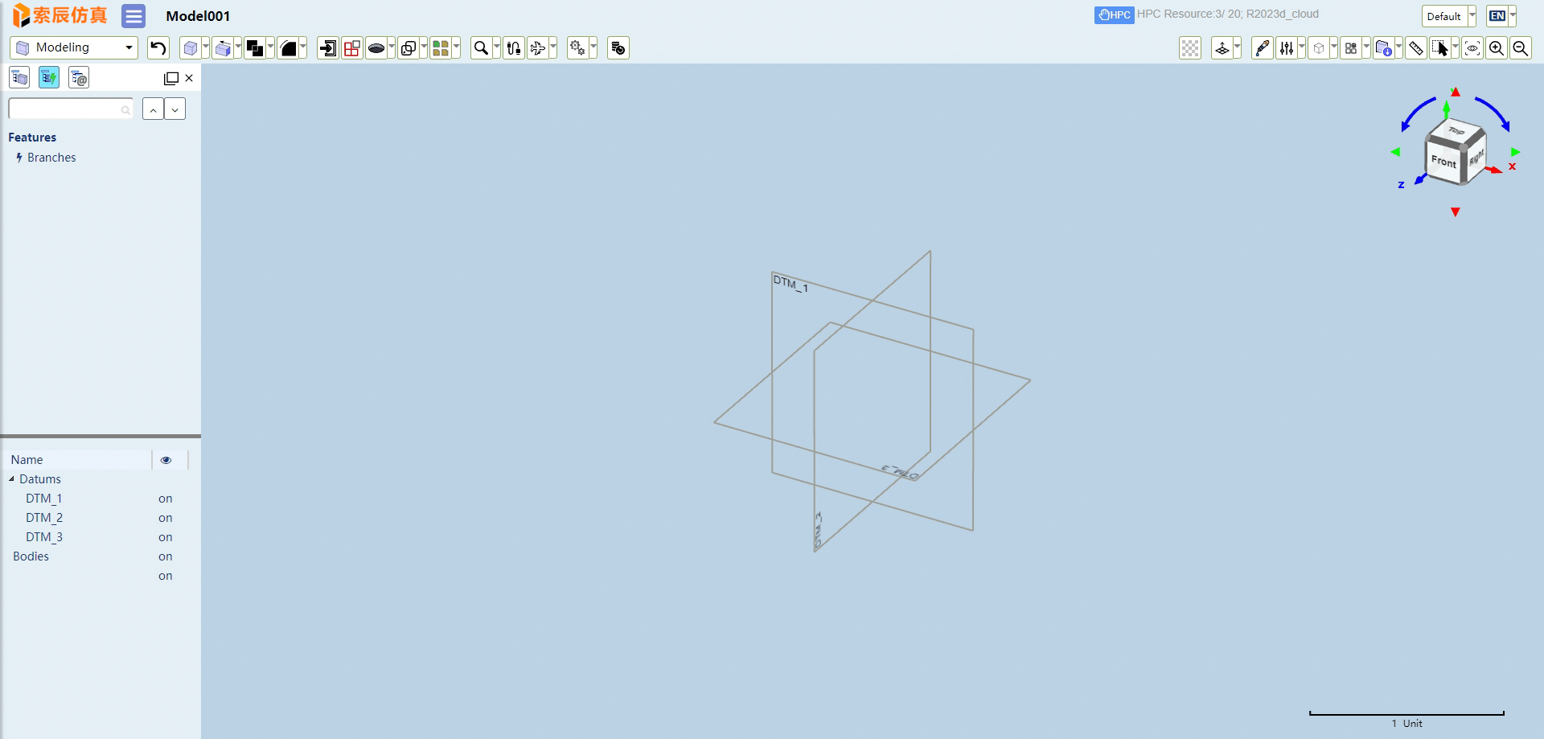This screenshot has width=1544, height=739.
Task: Click the magnifying glass search tool
Action: click(x=481, y=48)
